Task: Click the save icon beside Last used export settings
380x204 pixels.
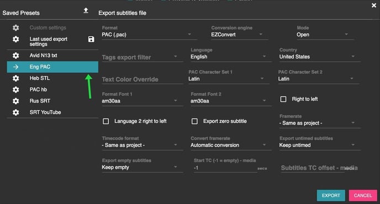Action: coord(91,39)
